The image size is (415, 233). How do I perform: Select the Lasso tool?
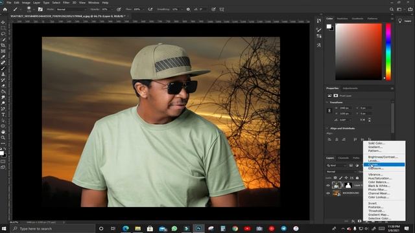[3, 34]
